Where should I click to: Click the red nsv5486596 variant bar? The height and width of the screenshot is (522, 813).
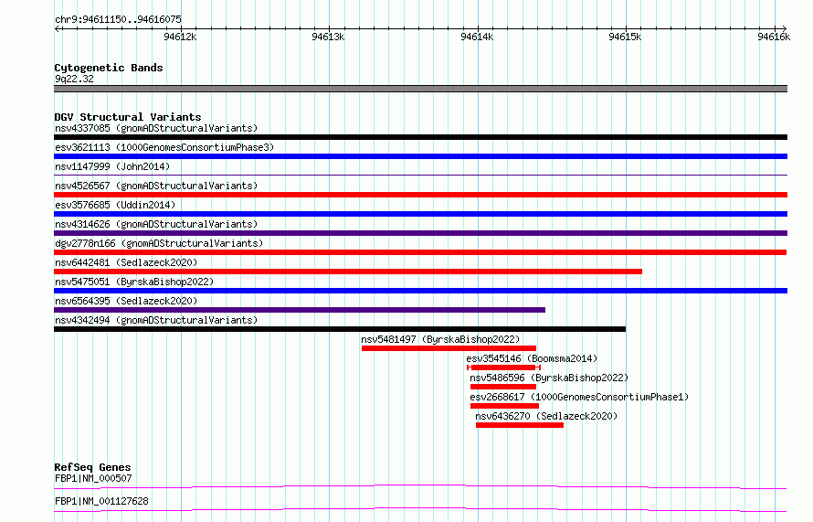(x=503, y=387)
